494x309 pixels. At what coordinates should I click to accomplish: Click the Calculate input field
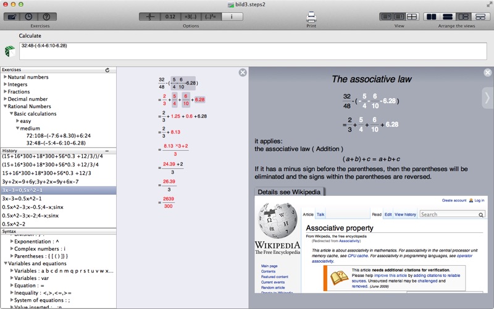tap(253, 51)
